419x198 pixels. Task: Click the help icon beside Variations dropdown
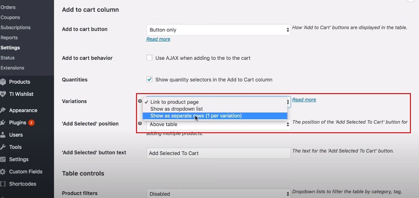pos(140,101)
